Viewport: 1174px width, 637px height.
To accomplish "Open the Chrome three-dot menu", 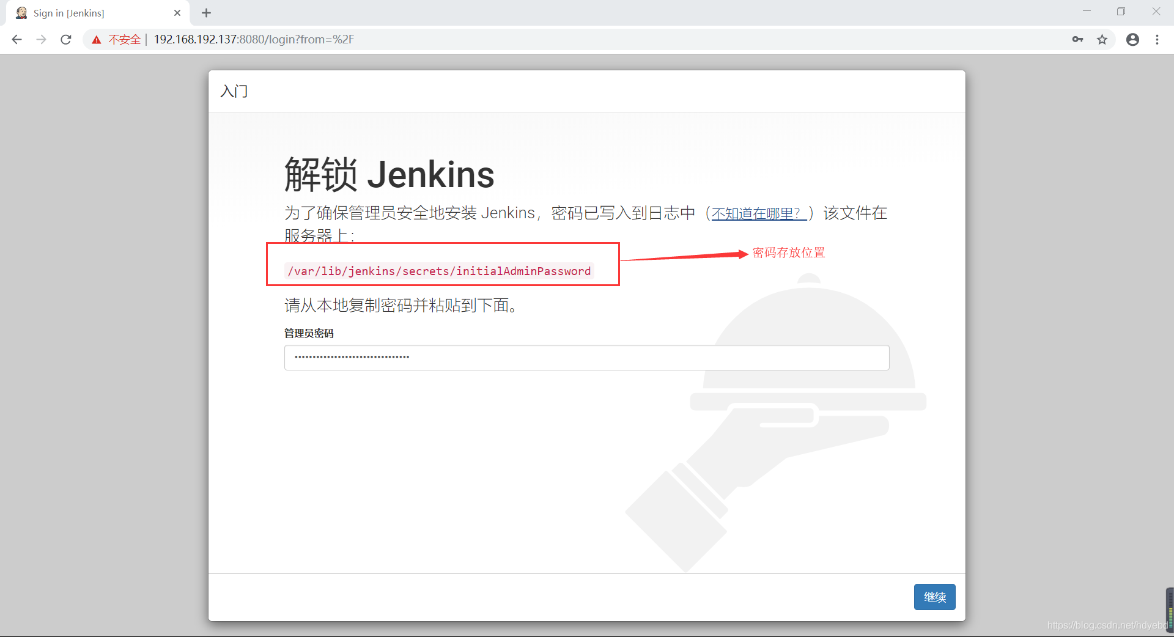I will pos(1157,40).
